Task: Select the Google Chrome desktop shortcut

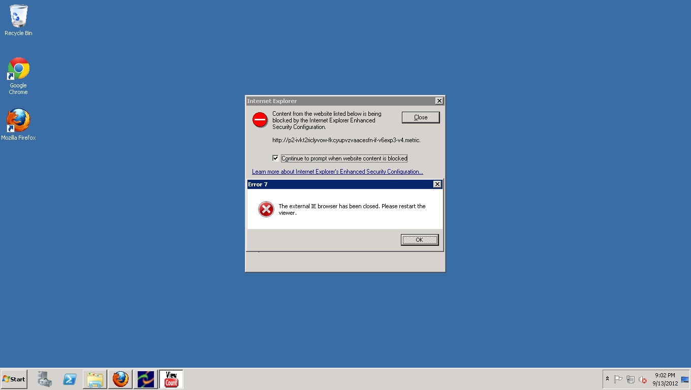Action: pos(18,76)
